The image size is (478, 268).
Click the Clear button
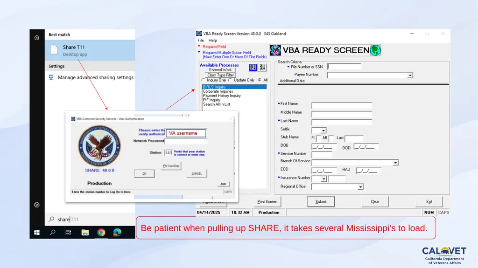(375, 202)
